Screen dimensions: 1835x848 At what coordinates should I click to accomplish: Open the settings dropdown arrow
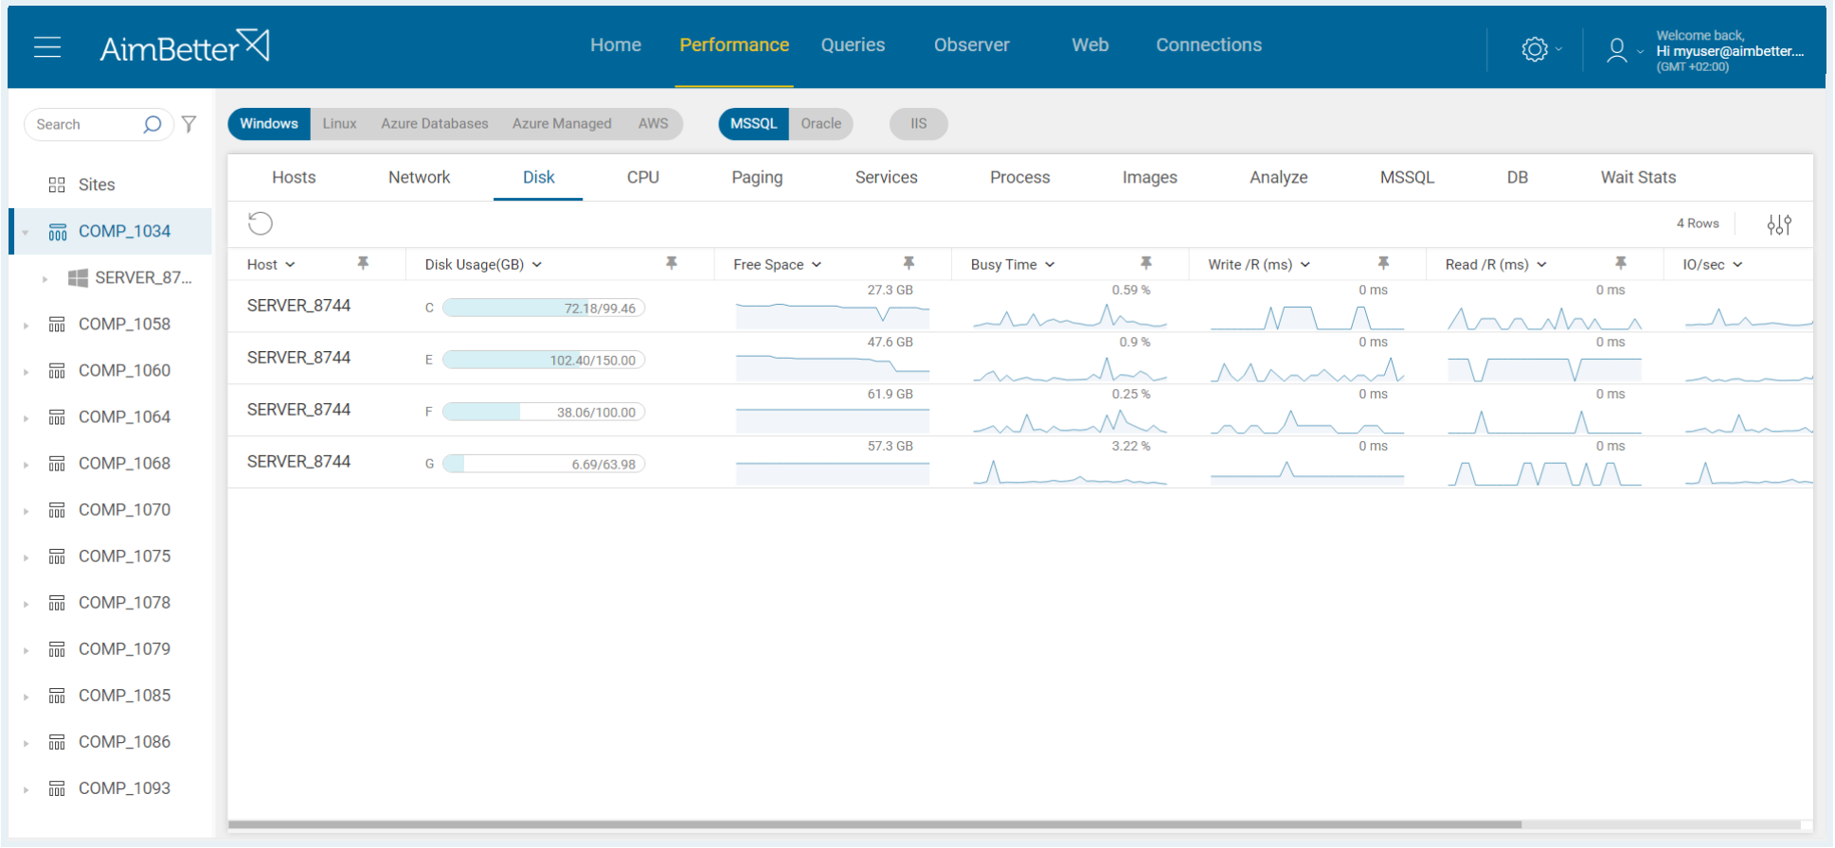(1558, 49)
